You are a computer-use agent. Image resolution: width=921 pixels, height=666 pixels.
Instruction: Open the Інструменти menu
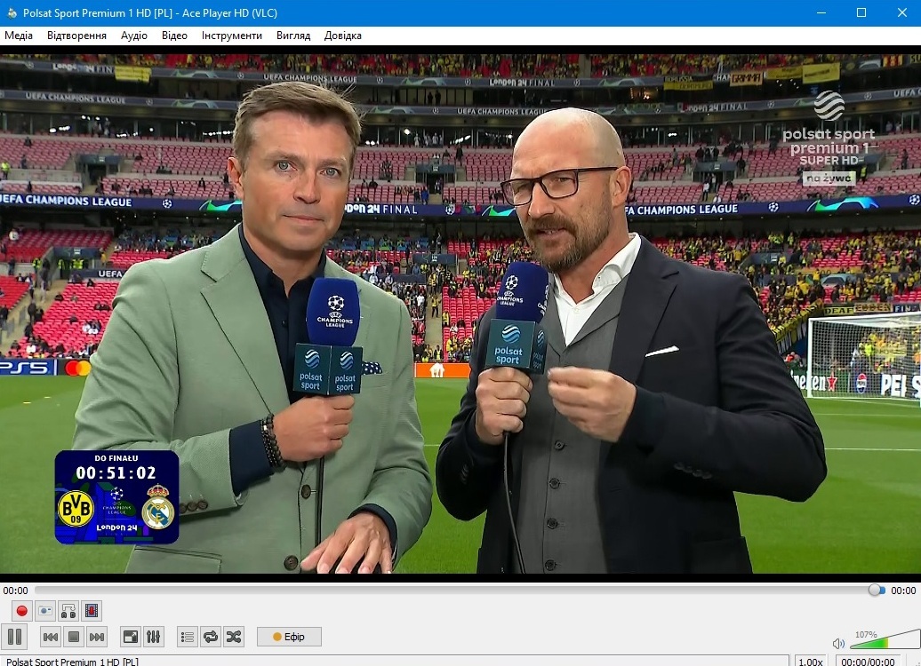[x=232, y=36]
